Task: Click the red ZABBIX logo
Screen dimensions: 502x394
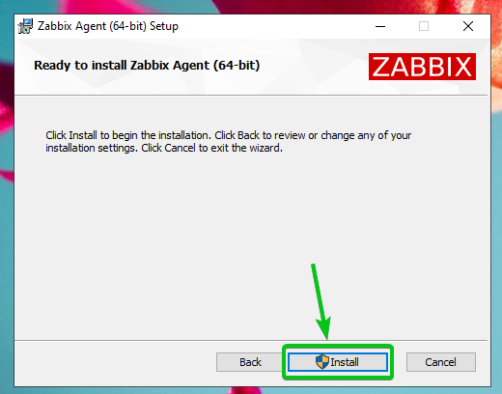Action: click(422, 67)
